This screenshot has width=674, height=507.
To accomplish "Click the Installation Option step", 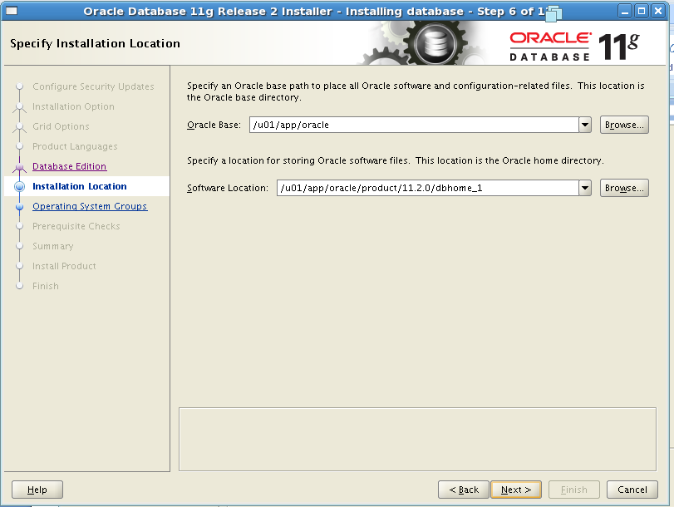I will pyautogui.click(x=73, y=106).
